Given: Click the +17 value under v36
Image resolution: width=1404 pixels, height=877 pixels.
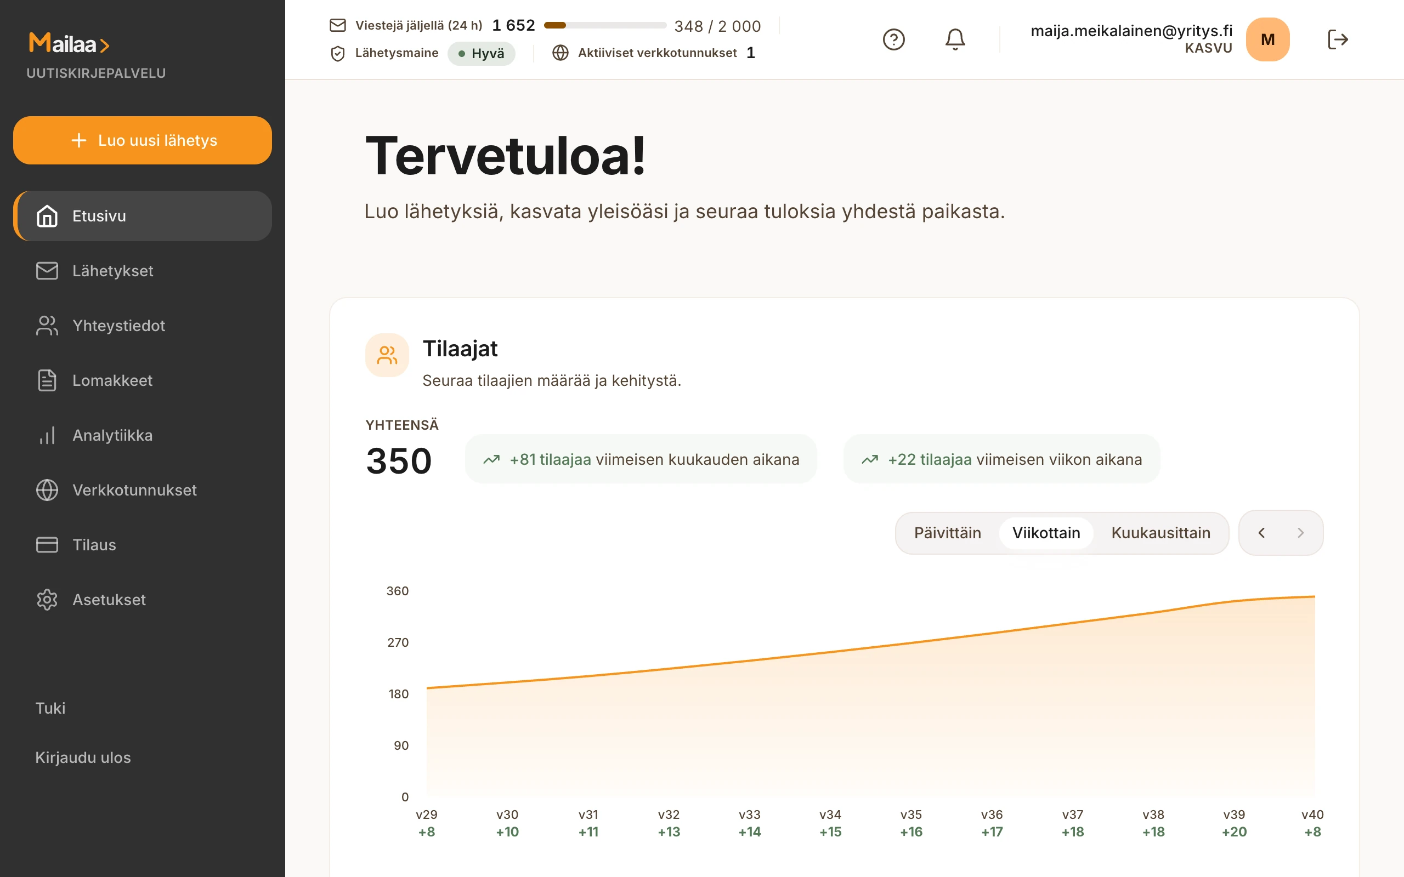Looking at the screenshot, I should pyautogui.click(x=992, y=832).
